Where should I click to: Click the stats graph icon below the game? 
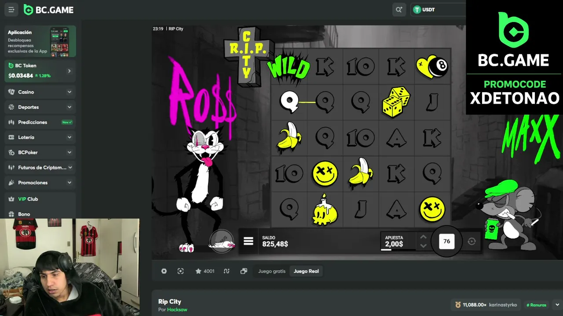[x=227, y=271]
